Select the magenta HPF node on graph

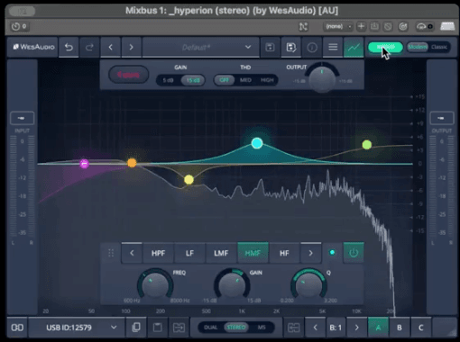pos(84,164)
